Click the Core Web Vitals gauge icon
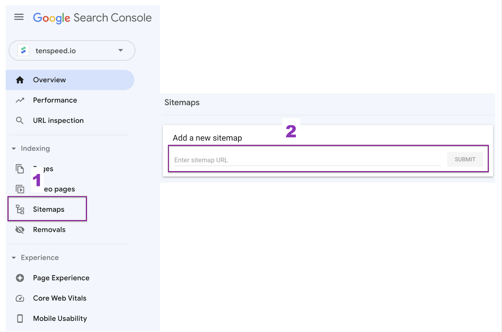Image resolution: width=502 pixels, height=332 pixels. (x=20, y=298)
